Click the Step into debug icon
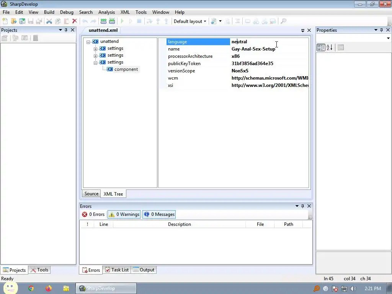This screenshot has height=294, width=392. [158, 21]
